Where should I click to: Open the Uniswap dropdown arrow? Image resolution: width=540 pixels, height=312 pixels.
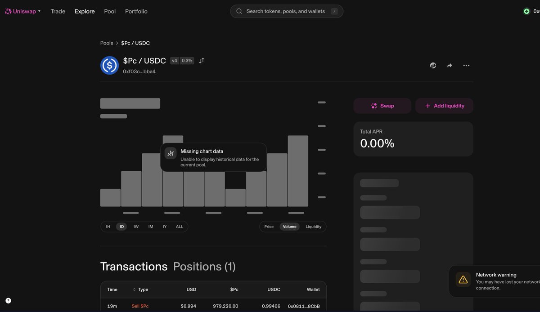(40, 11)
